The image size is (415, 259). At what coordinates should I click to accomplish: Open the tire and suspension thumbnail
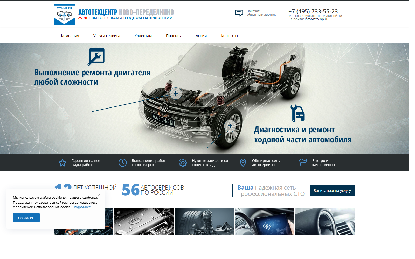(204, 222)
